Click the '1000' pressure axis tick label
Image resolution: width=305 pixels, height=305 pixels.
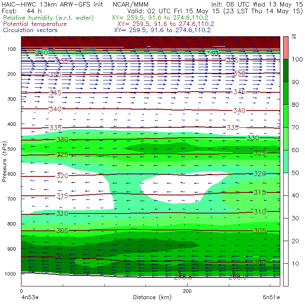(x=10, y=274)
